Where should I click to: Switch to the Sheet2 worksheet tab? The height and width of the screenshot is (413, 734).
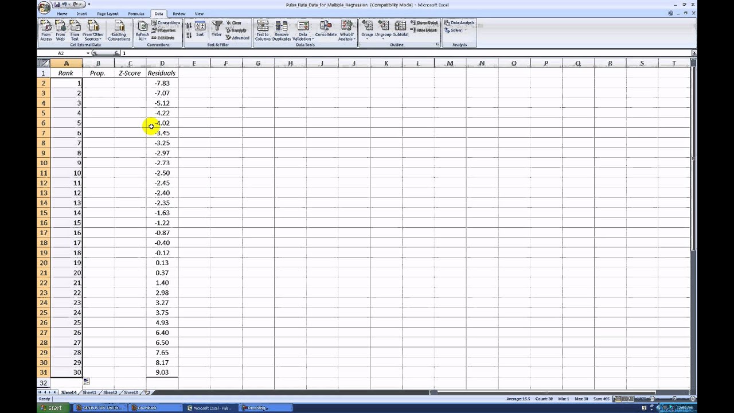(x=110, y=392)
